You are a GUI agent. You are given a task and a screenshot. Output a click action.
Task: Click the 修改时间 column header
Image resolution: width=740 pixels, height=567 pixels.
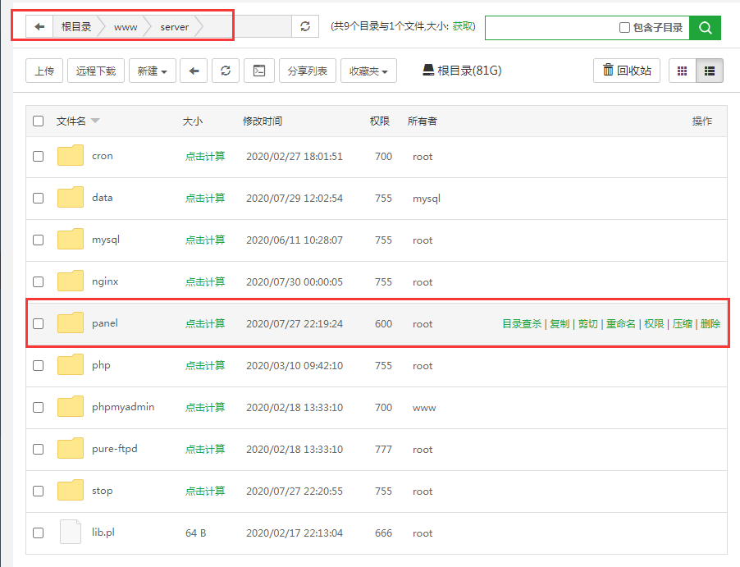pos(263,121)
